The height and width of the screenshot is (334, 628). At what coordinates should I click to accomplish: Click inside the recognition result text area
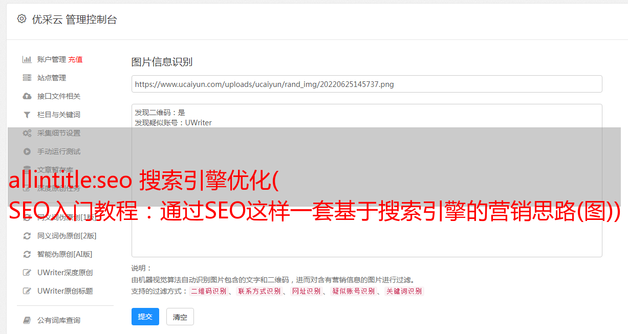(x=366, y=180)
